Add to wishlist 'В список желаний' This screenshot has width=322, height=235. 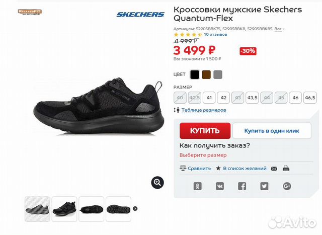245,169
